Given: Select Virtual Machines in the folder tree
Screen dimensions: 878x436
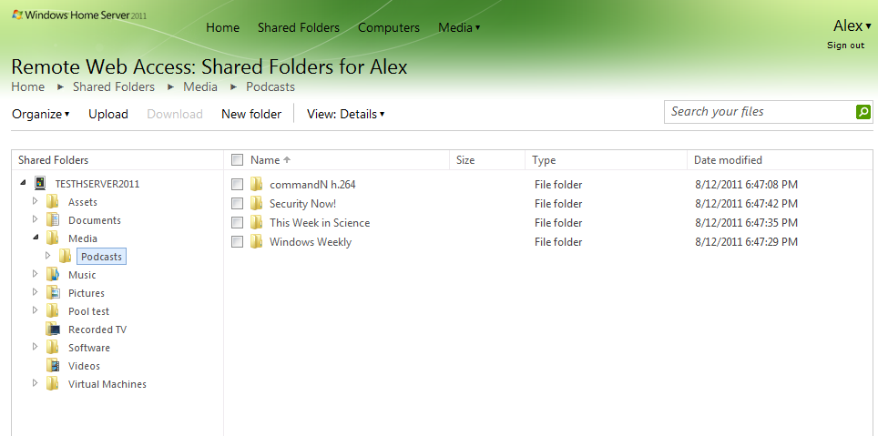Looking at the screenshot, I should pos(107,384).
